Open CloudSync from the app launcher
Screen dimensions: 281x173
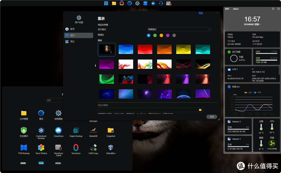pyautogui.click(x=59, y=131)
